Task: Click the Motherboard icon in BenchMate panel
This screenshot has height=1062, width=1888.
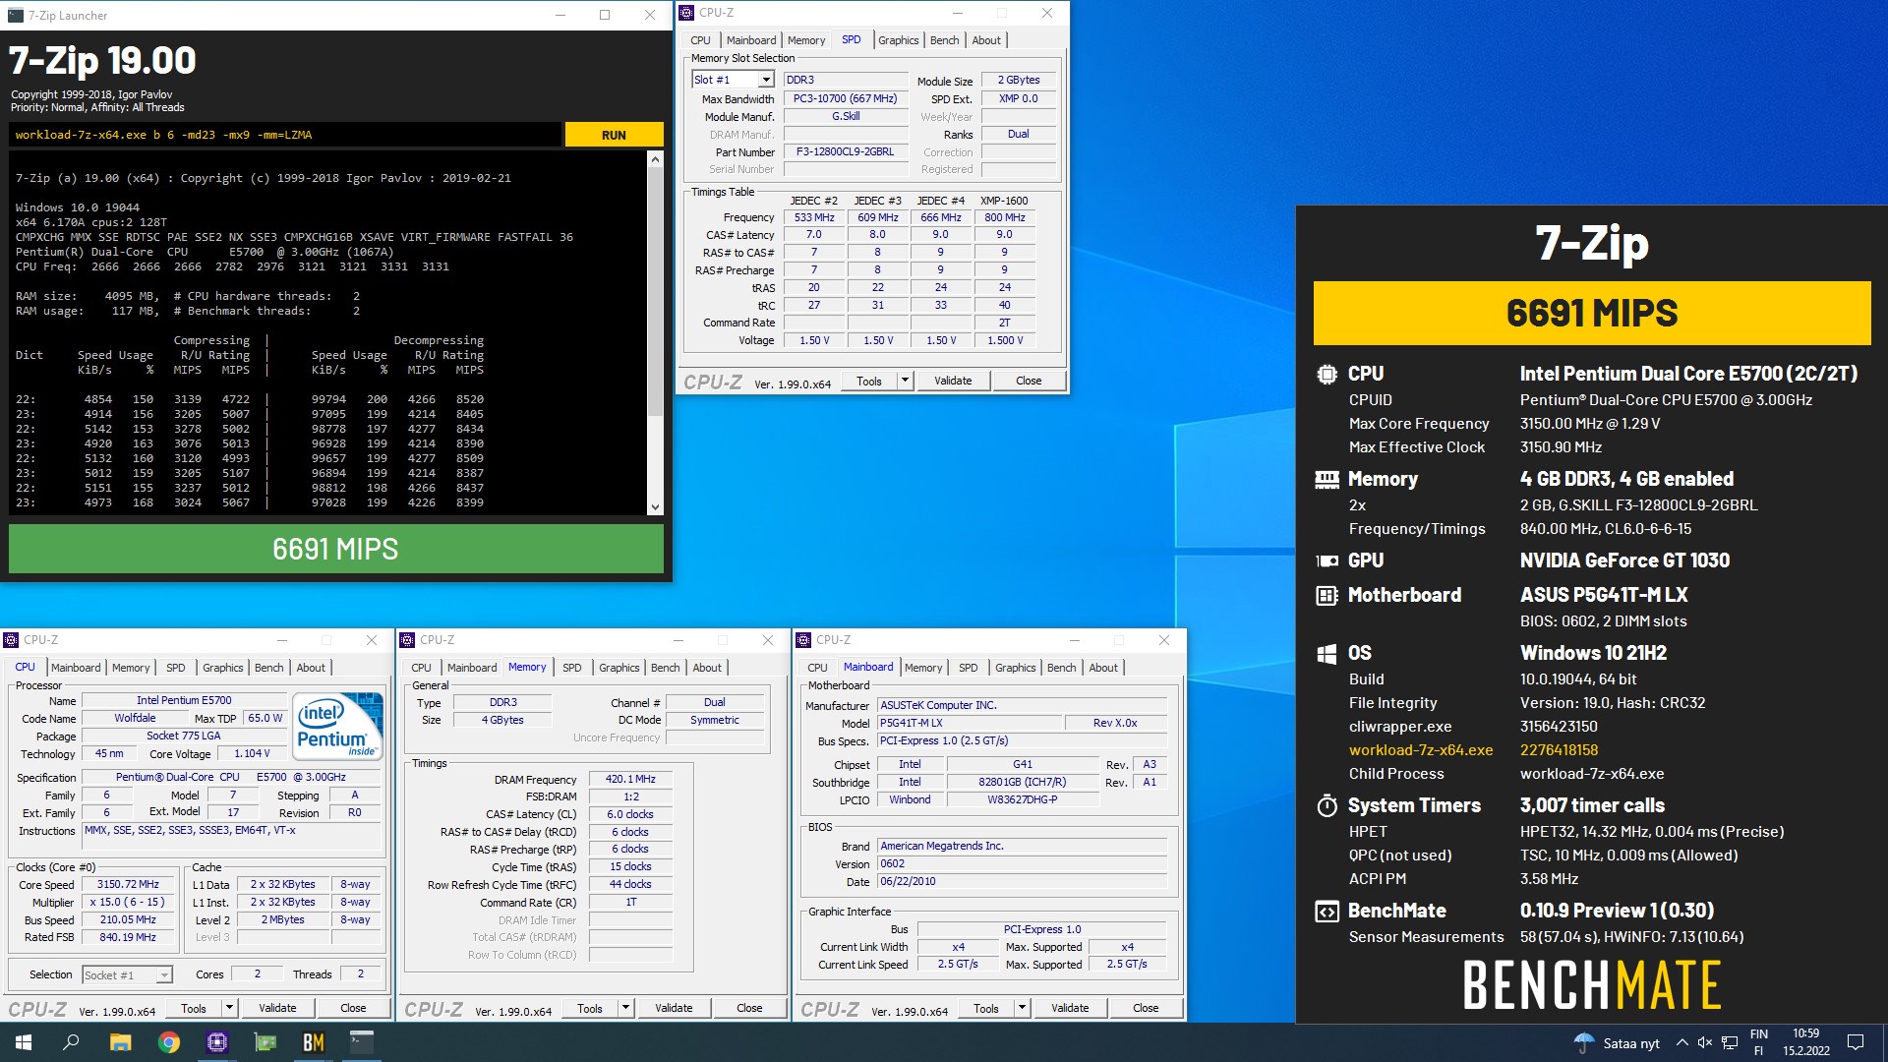Action: (1327, 596)
